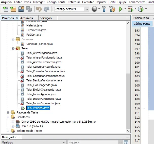Click the Código-Fonte view button
The width and height of the screenshot is (154, 144).
tap(142, 24)
